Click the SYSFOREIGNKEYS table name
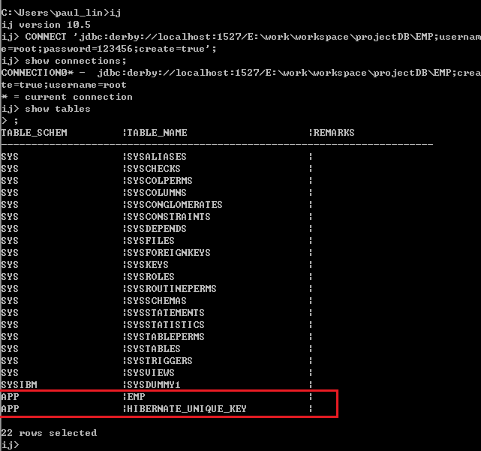Viewport: 481px width, 451px height. click(169, 252)
